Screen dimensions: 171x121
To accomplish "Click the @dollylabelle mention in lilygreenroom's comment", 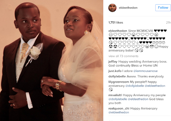I will pos(134,86).
